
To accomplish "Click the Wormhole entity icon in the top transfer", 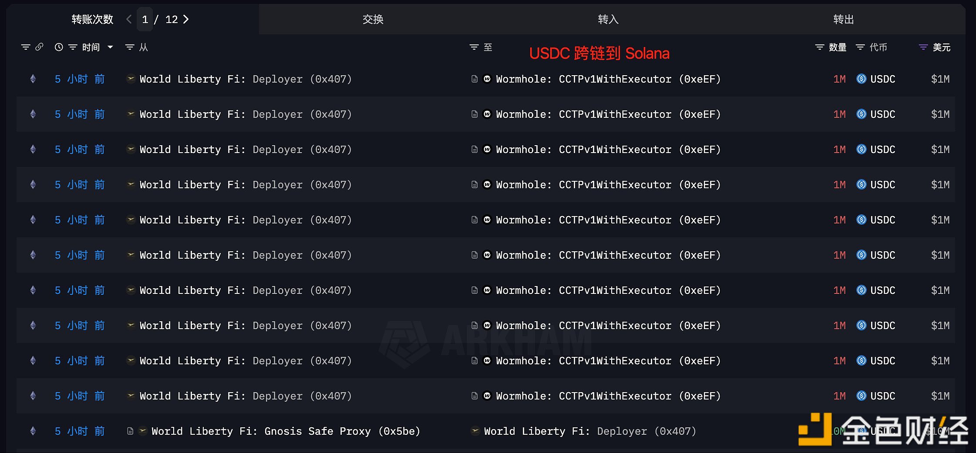I will click(488, 79).
